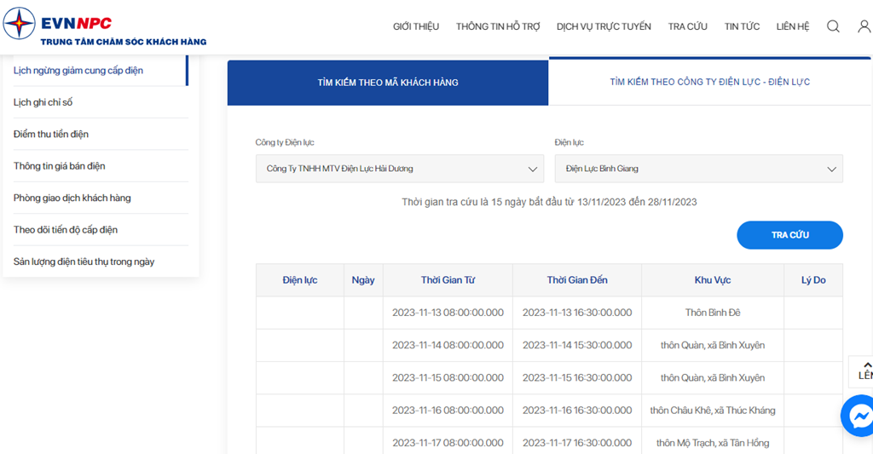Go to Điểm thu tiền điện
The width and height of the screenshot is (873, 454).
point(51,134)
